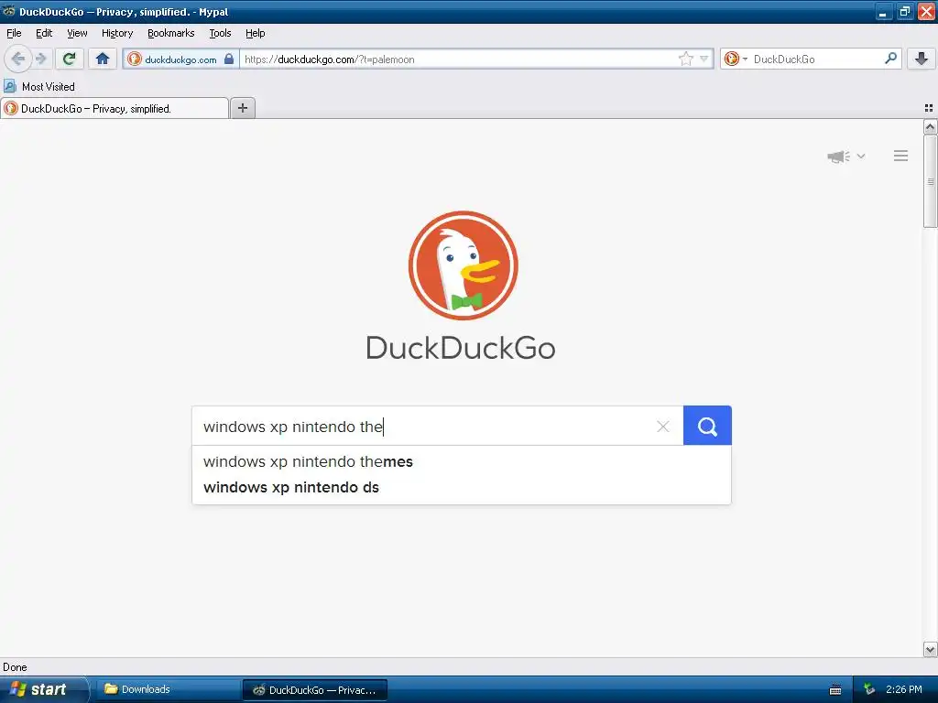Viewport: 938px width, 703px height.
Task: Select the DuckDuckGo taskbar button
Action: [x=315, y=690]
